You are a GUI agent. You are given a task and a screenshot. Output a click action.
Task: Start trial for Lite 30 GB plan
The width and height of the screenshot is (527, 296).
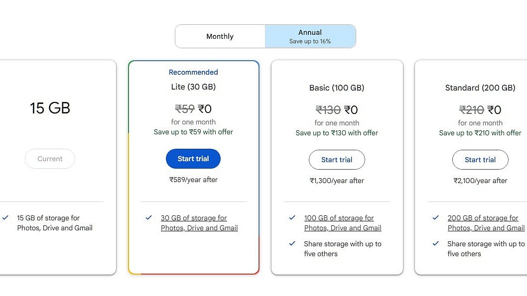click(193, 158)
